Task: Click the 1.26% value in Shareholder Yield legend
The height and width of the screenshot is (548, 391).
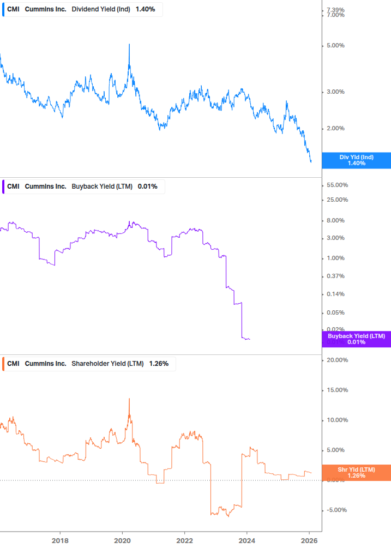Action: pos(159,364)
